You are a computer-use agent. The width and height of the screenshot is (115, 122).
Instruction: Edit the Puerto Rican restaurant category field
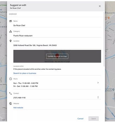[57, 36]
